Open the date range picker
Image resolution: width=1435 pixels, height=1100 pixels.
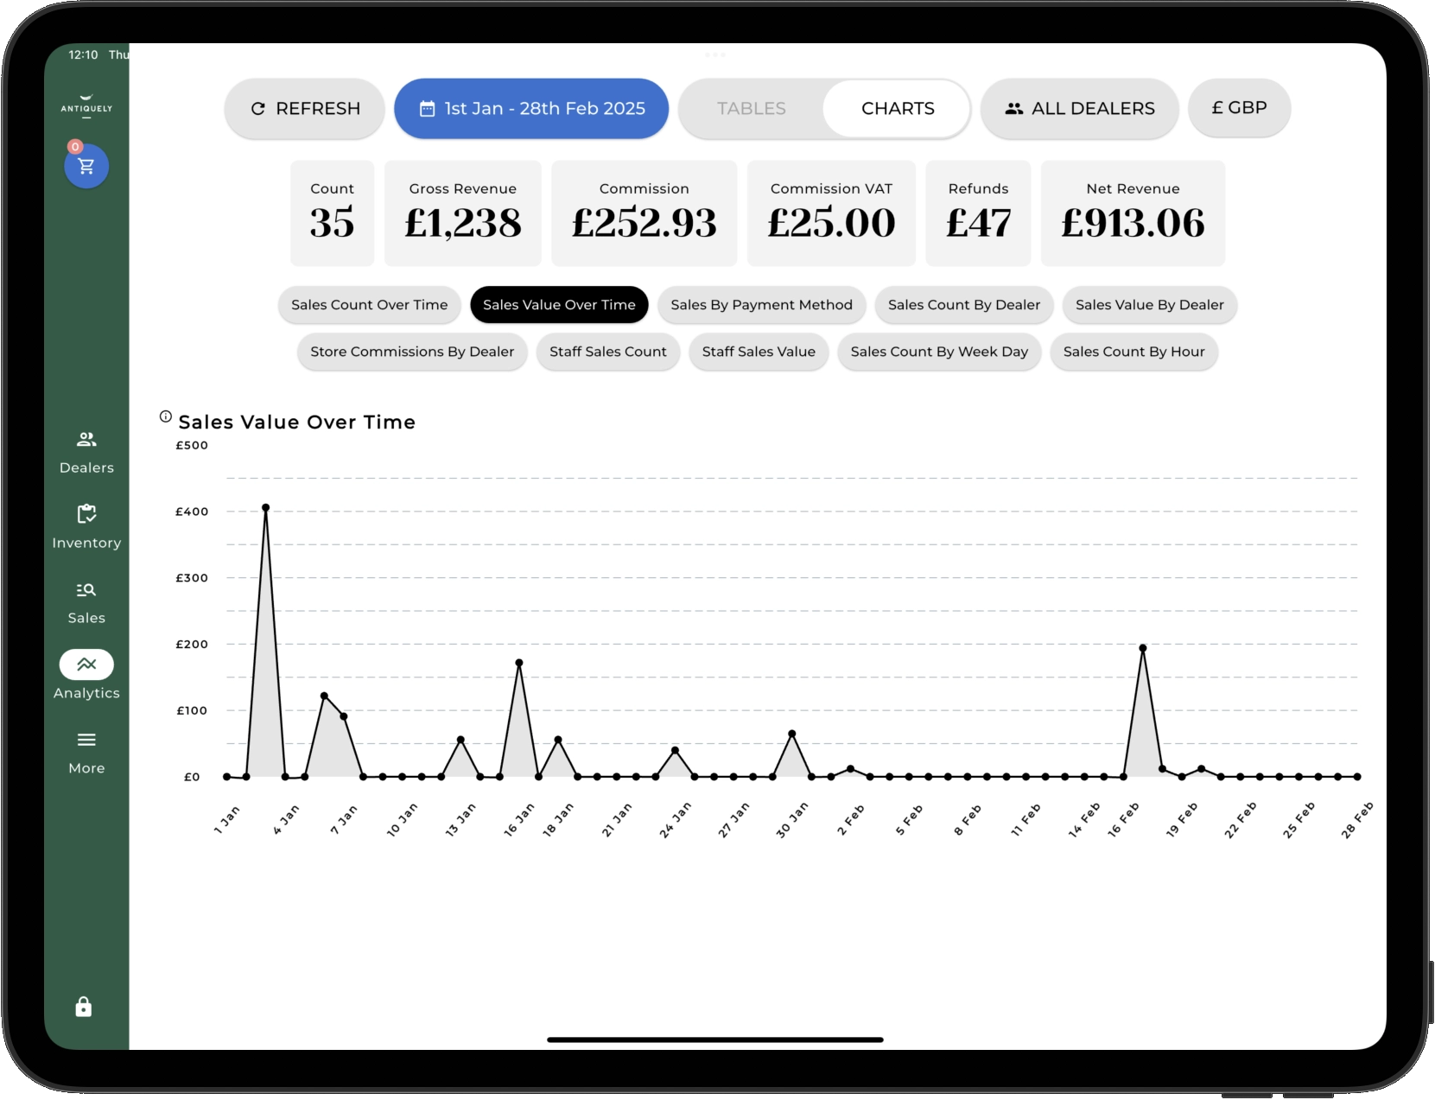[531, 109]
